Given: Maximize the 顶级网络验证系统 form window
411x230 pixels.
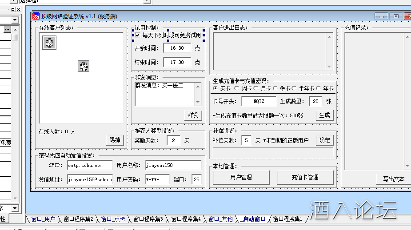Looking at the screenshot, I should coord(396,16).
